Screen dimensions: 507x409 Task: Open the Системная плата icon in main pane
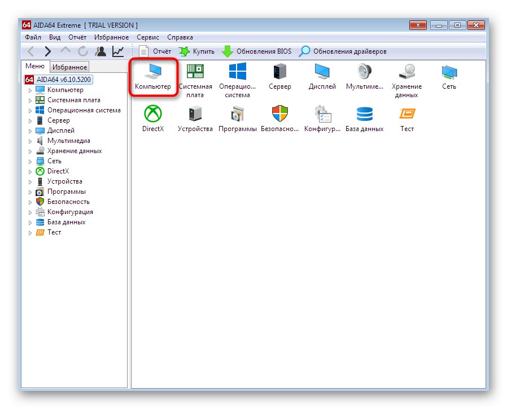click(x=195, y=80)
